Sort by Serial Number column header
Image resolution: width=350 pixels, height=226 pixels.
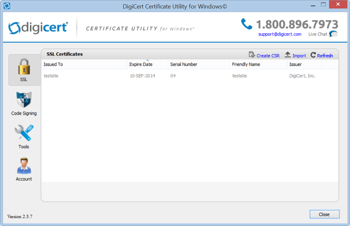coord(199,64)
